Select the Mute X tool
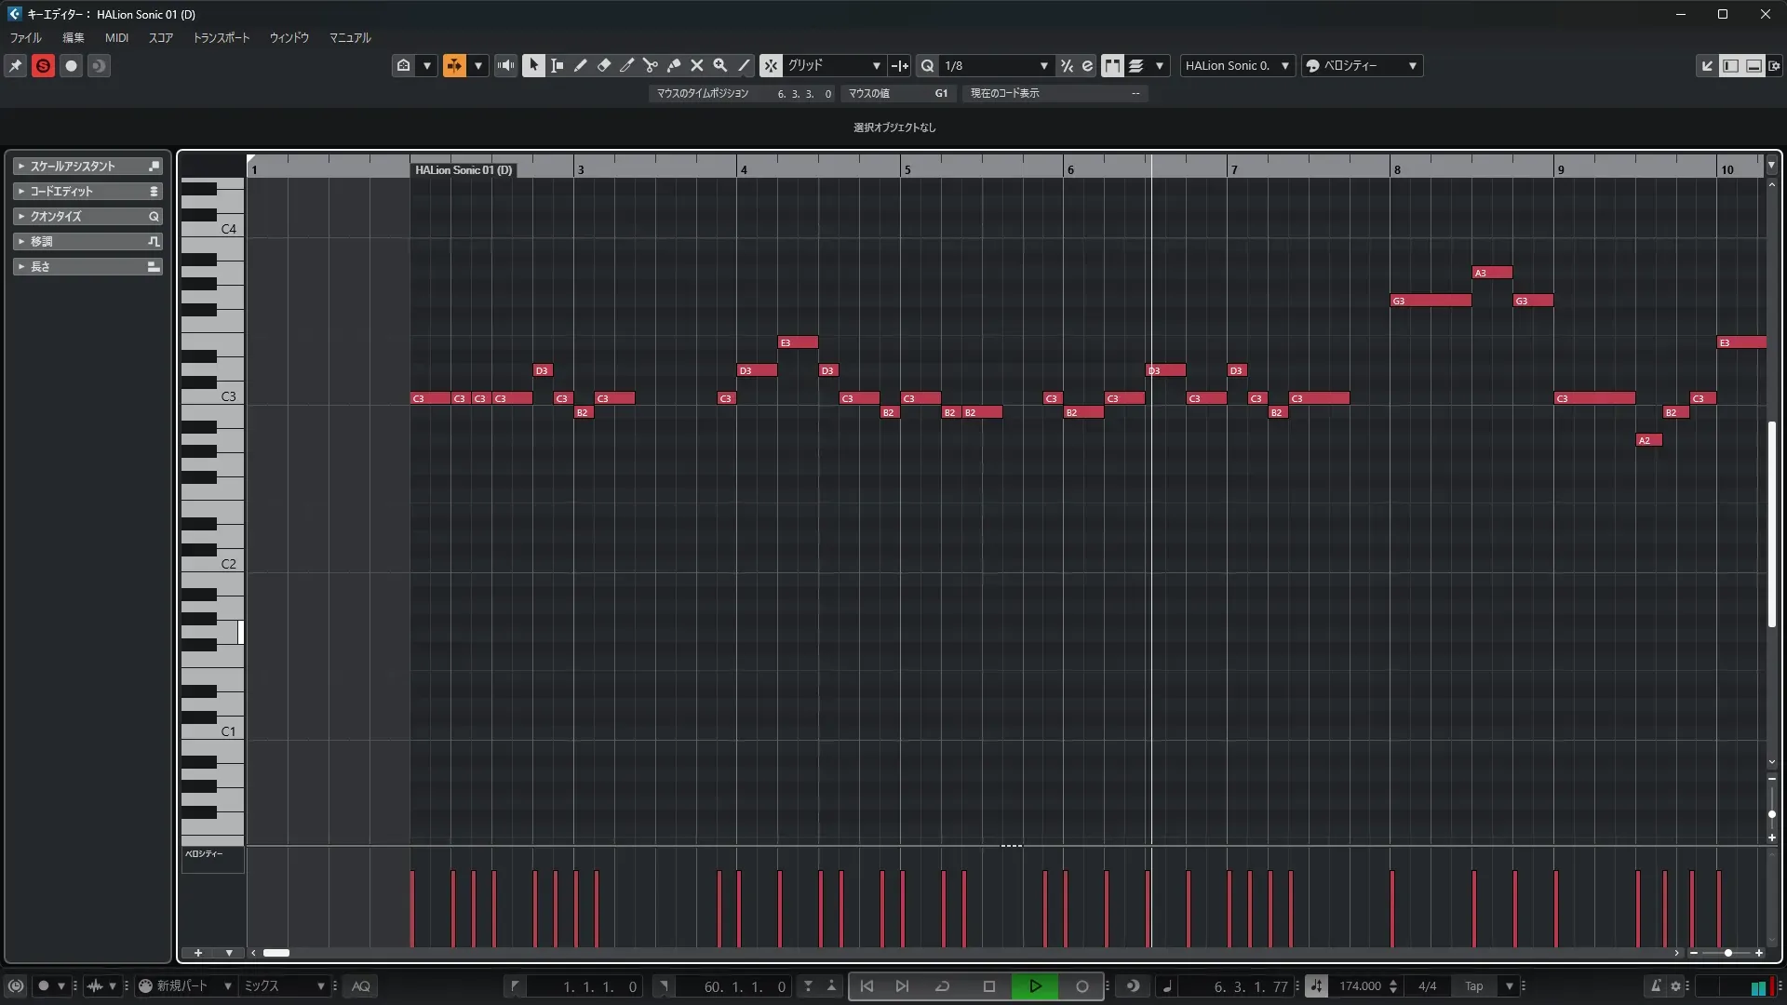The height and width of the screenshot is (1005, 1787). tap(696, 65)
